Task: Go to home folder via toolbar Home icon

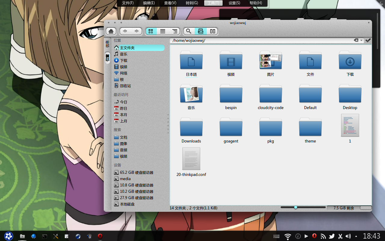Action: click(x=111, y=31)
